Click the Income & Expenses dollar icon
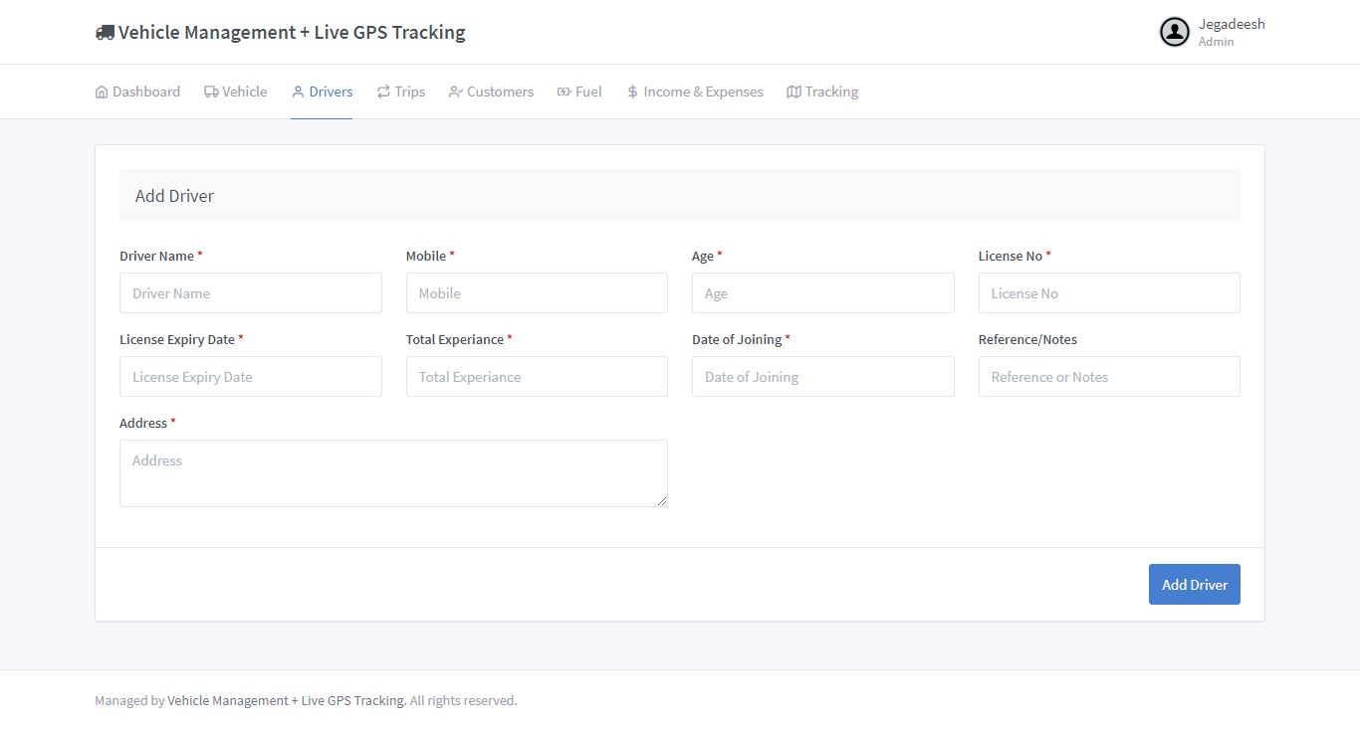This screenshot has width=1360, height=731. point(632,92)
